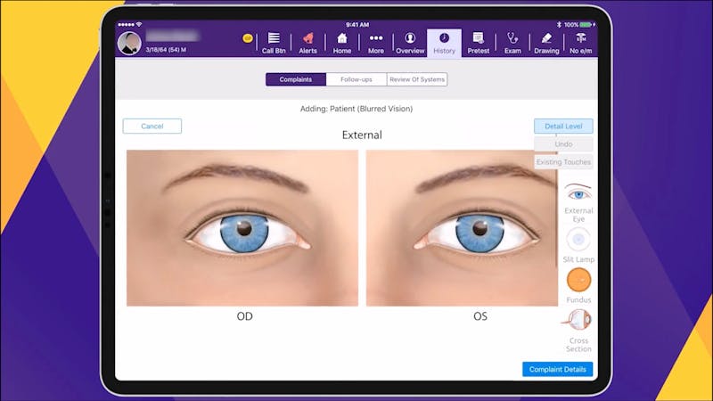
Task: Select the Complaints tab
Action: [x=296, y=79]
